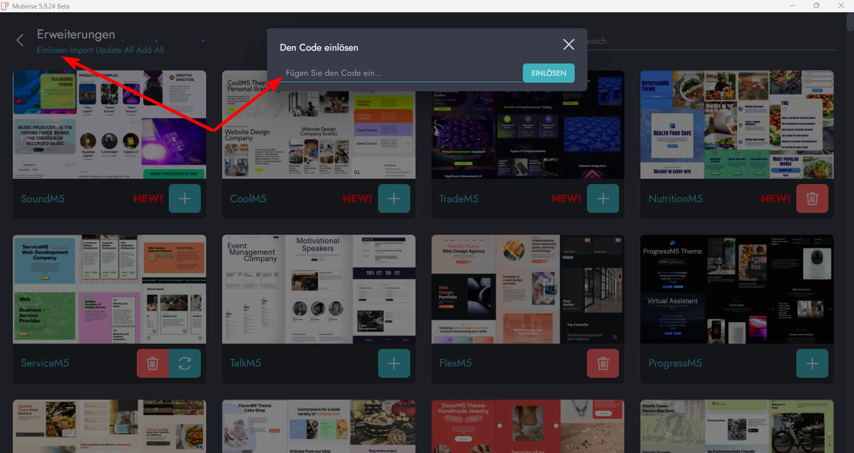The width and height of the screenshot is (854, 453).
Task: Click the Add All link
Action: 150,50
